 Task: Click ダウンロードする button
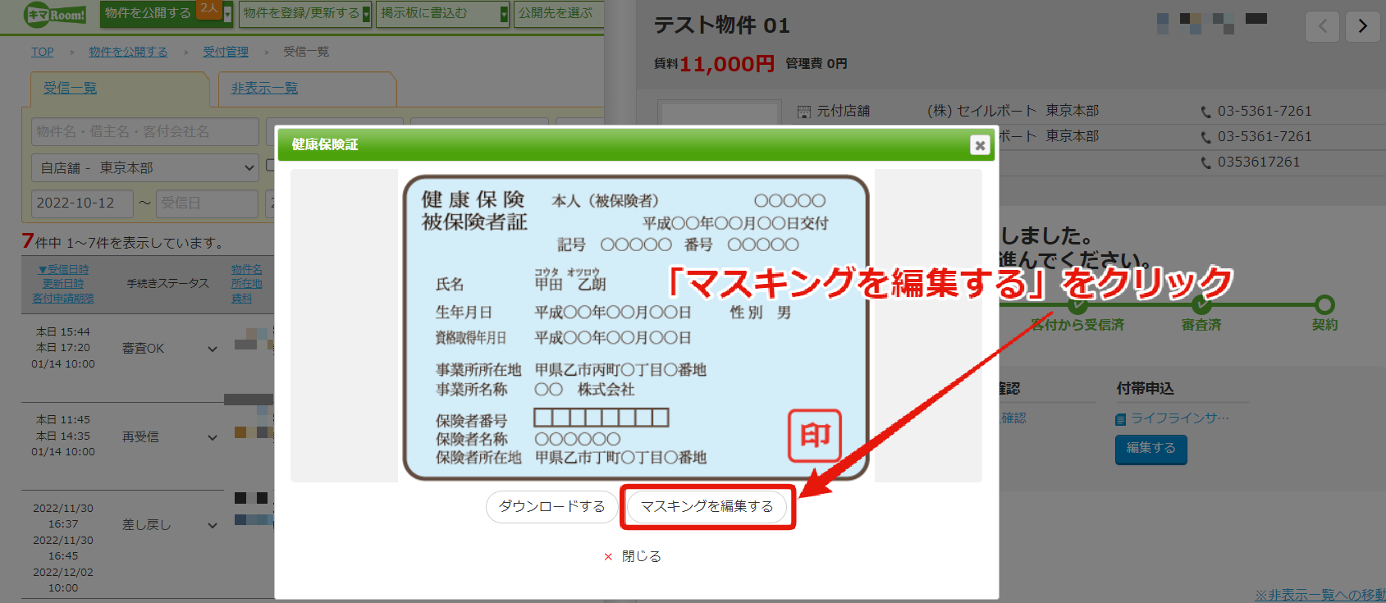pos(552,506)
